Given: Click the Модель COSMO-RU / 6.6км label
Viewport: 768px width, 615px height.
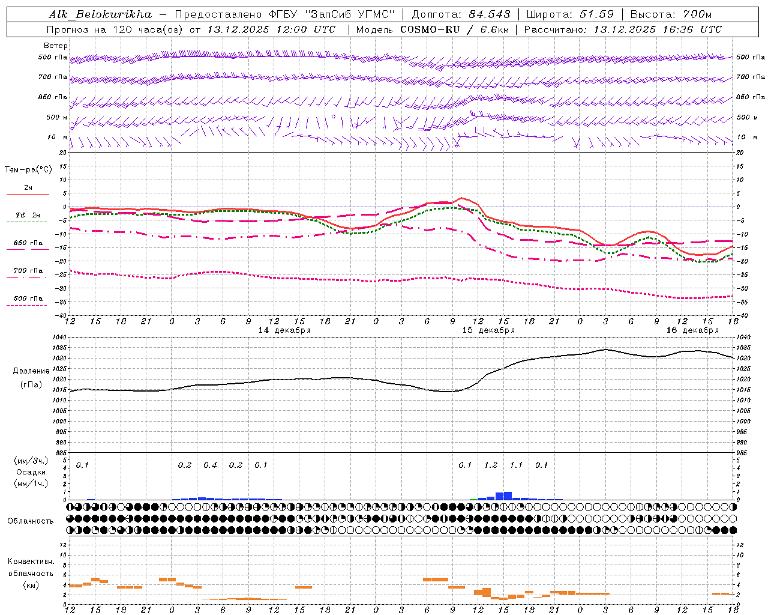Looking at the screenshot, I should point(433,29).
